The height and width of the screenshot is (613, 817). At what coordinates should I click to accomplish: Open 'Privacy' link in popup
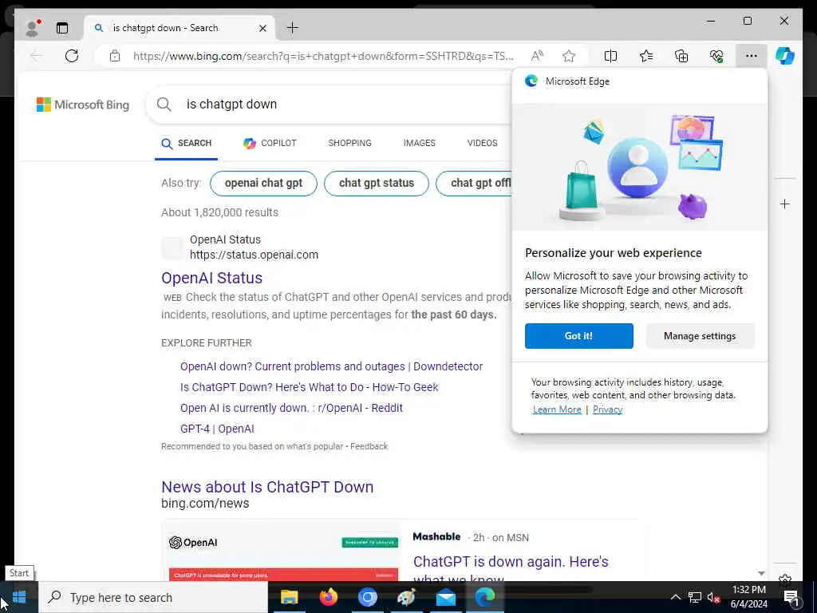click(607, 409)
